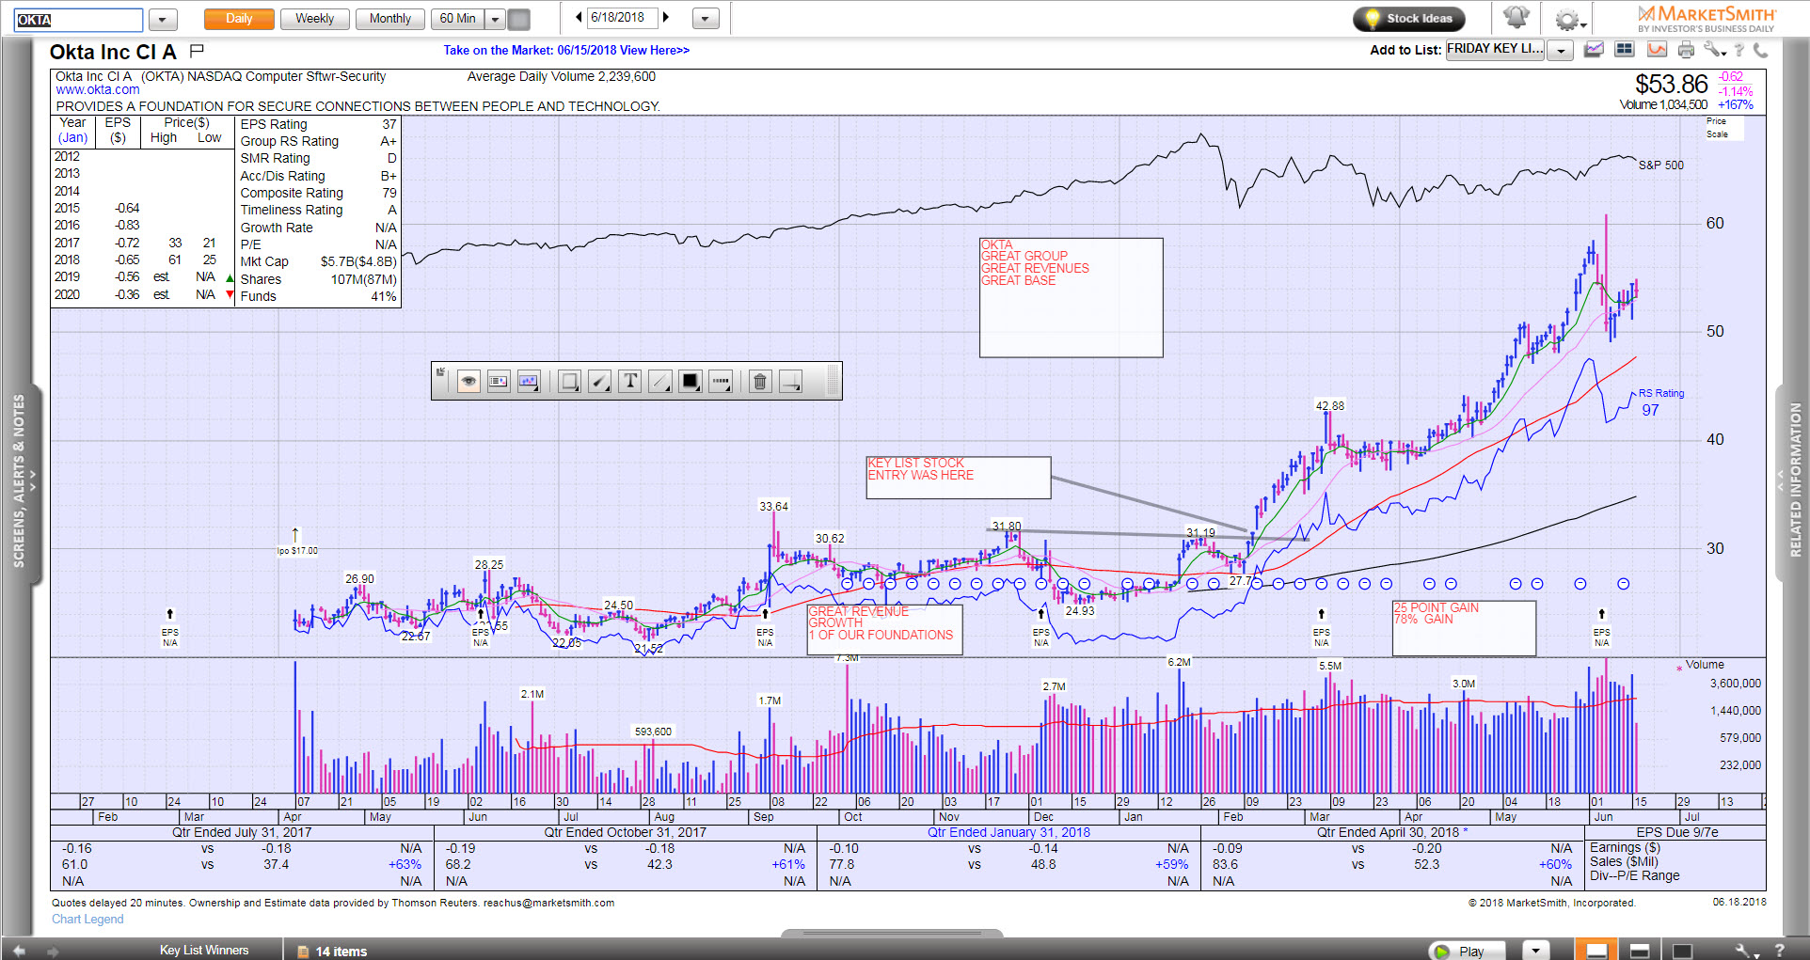Click the bottom horizontal scrollbar handle
Viewport: 1810px width, 960px height.
[x=892, y=934]
